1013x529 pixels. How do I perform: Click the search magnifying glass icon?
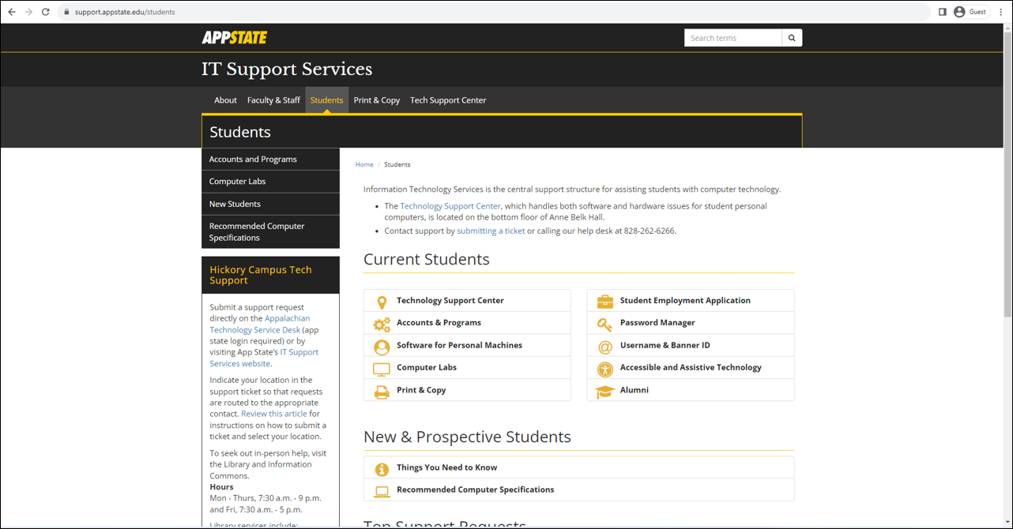792,37
